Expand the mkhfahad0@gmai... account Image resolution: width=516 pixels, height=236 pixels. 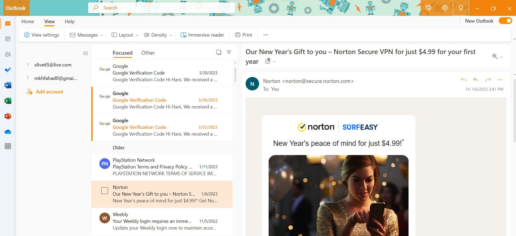pos(28,78)
